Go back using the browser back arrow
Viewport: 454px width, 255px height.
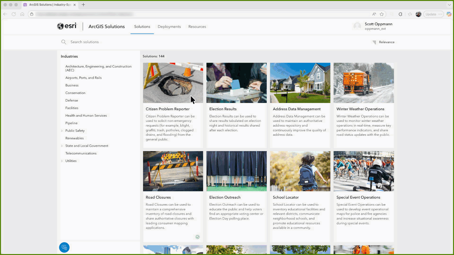coord(5,14)
